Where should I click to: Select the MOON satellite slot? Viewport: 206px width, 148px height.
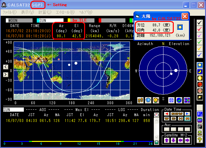(x=19, y=21)
